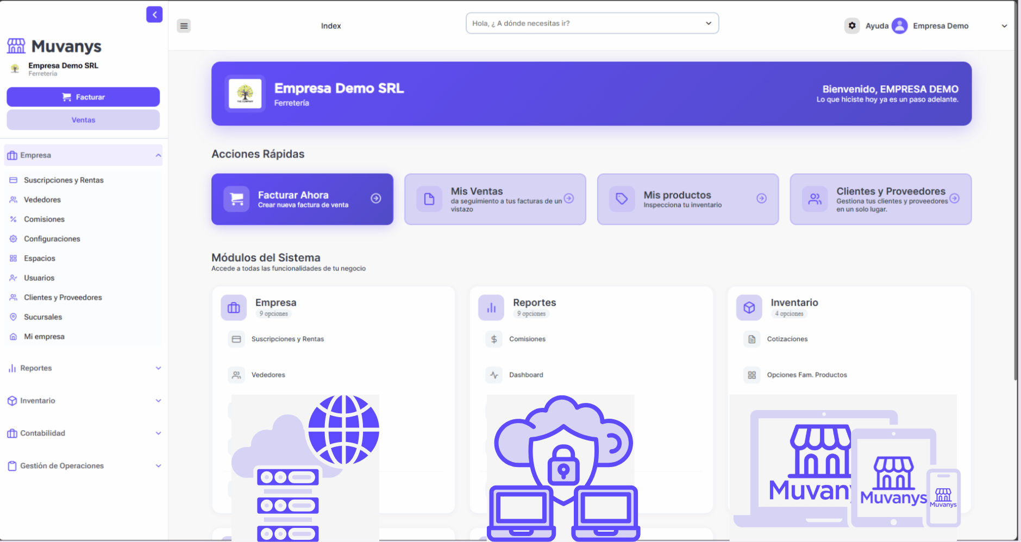Click the '9 opciones' badge under Reportes
The width and height of the screenshot is (1021, 542).
point(531,314)
